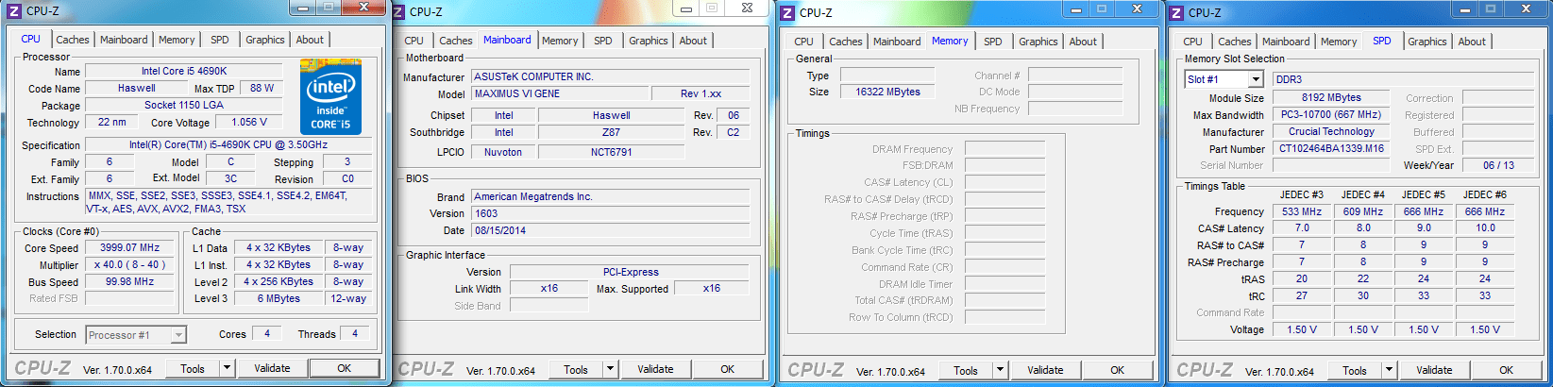The width and height of the screenshot is (1553, 387).
Task: Click Tools button in CPU window
Action: click(193, 368)
